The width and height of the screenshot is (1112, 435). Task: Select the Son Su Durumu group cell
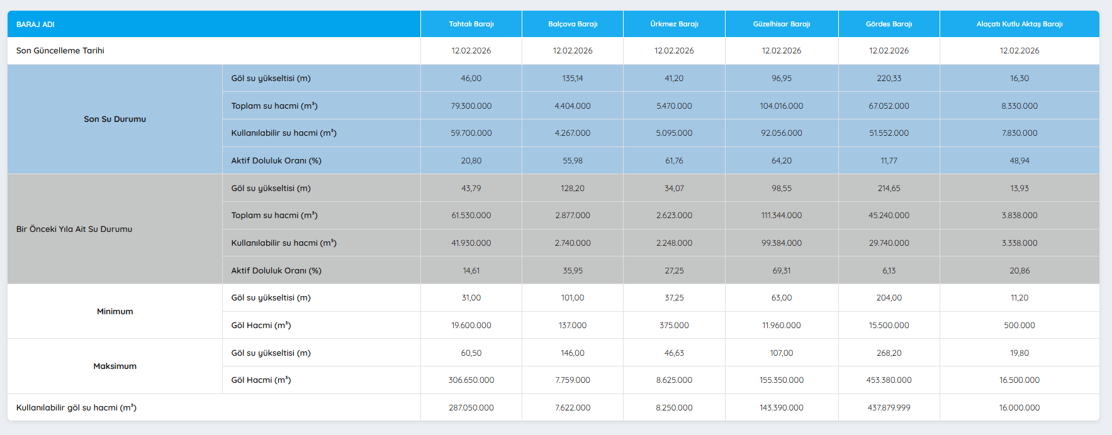(115, 119)
